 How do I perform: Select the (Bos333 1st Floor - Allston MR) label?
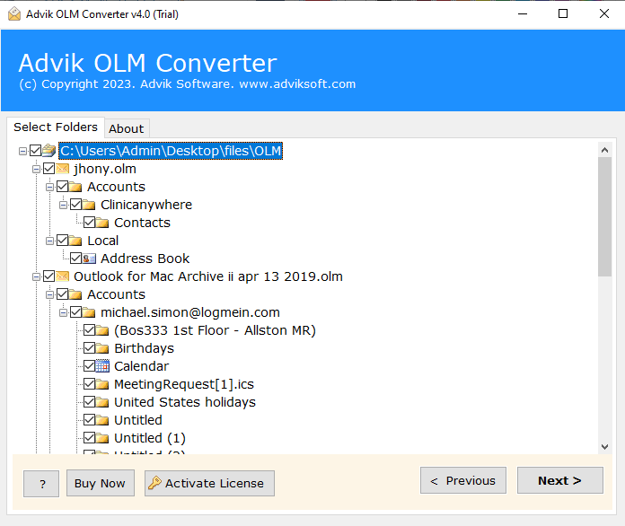click(215, 330)
